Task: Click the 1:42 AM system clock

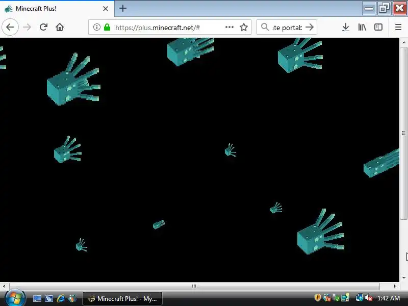Action: pyautogui.click(x=389, y=298)
